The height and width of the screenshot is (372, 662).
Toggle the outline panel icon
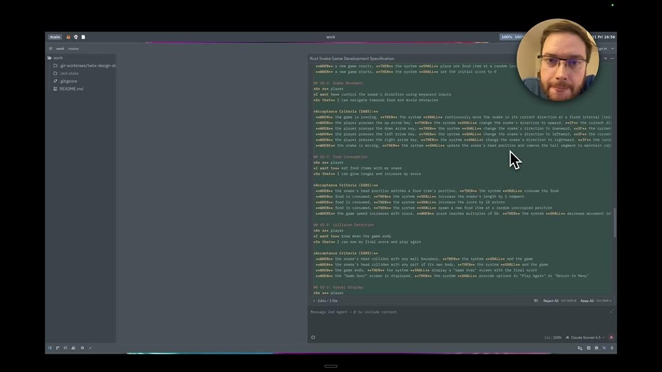(65, 348)
